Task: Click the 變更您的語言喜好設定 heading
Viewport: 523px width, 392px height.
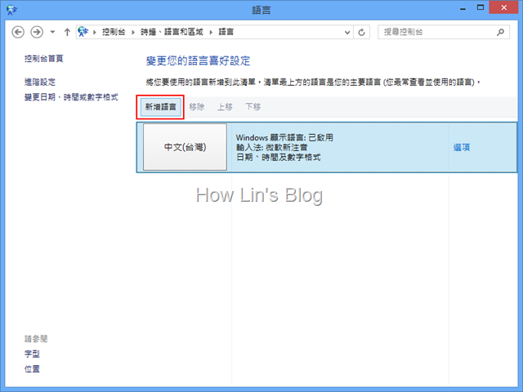Action: [x=198, y=61]
